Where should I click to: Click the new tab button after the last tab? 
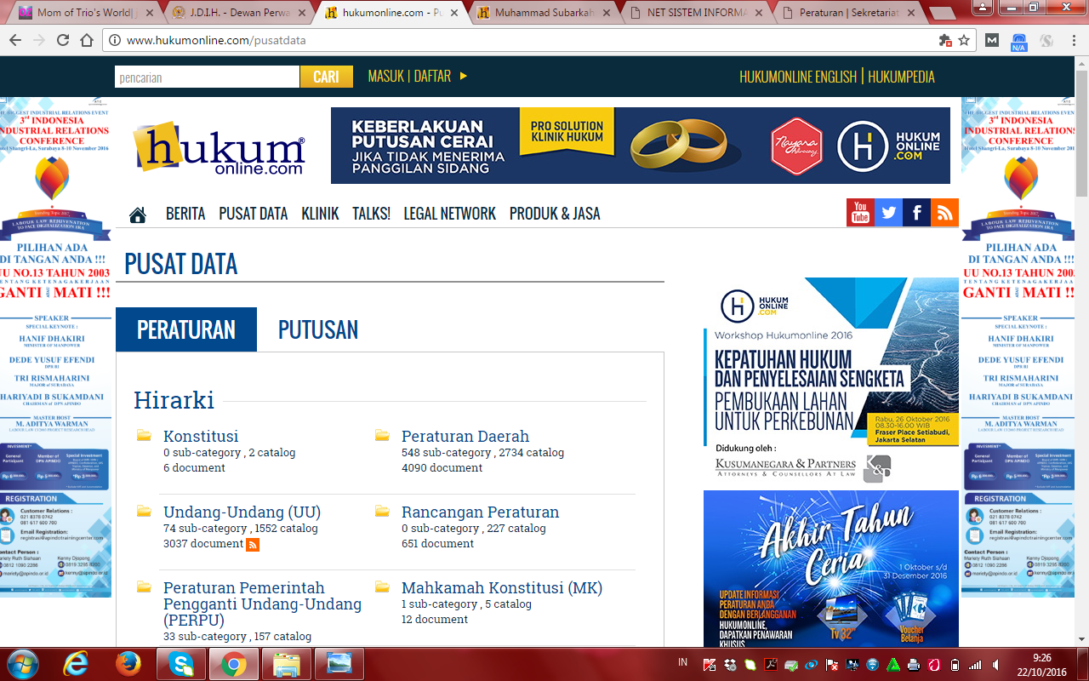pyautogui.click(x=941, y=14)
